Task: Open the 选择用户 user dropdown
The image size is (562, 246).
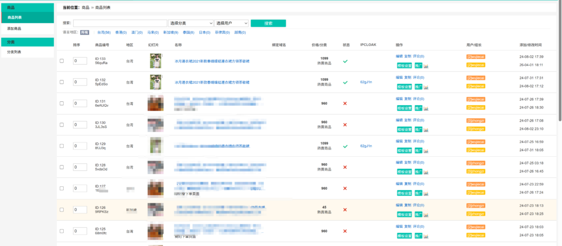Action: pyautogui.click(x=232, y=23)
